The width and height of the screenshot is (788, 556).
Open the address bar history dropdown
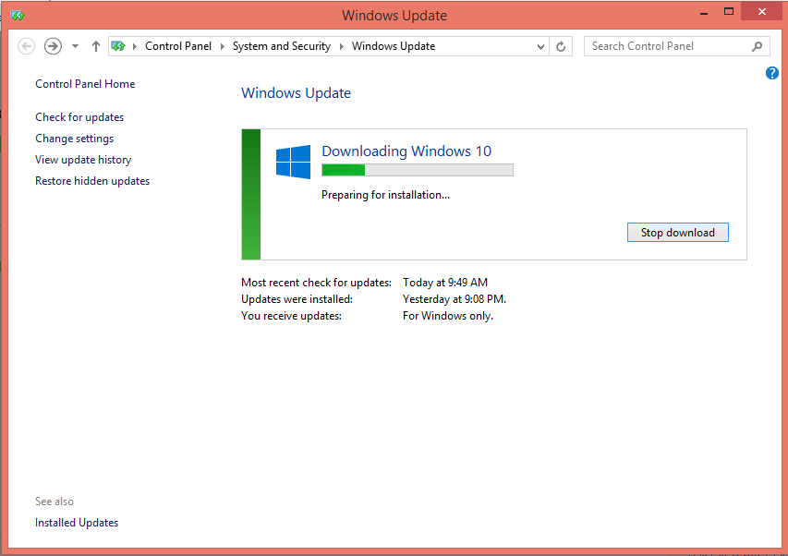click(540, 47)
